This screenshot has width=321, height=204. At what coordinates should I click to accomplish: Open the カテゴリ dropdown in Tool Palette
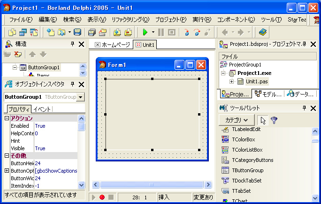click(x=237, y=120)
